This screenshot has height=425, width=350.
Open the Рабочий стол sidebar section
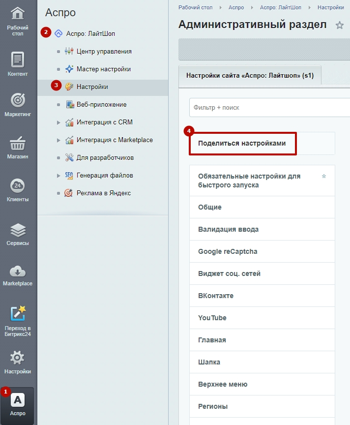[18, 22]
